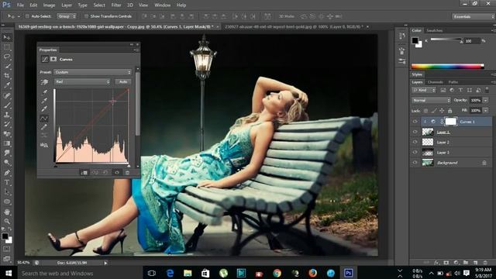This screenshot has height=279, width=496.
Task: Select draw curve pencil icon in Curves
Action: (x=44, y=127)
